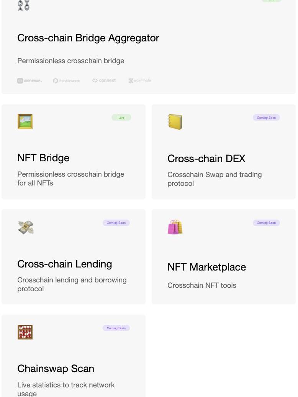Open the Cross-chain Bridge Aggregator title
This screenshot has height=397, width=298.
coord(88,38)
